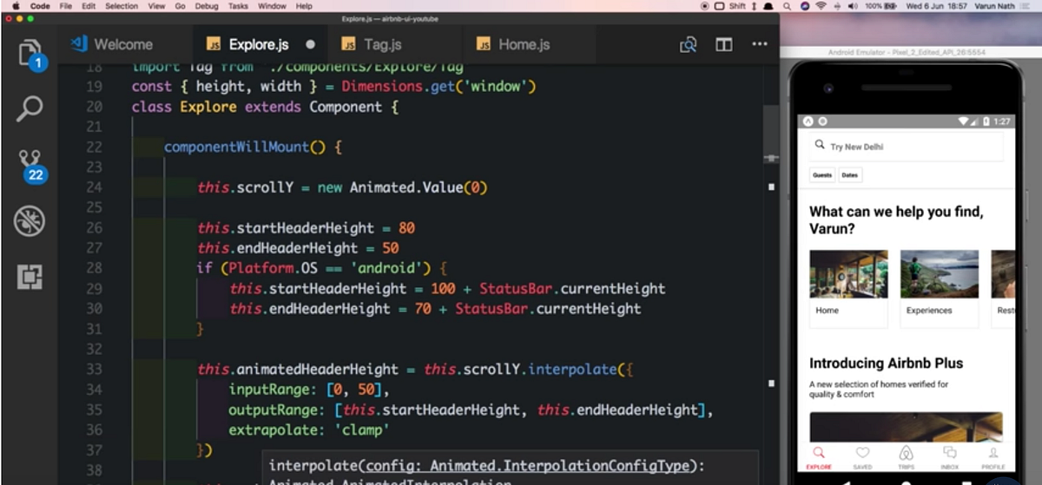Open the View menu
1042x485 pixels.
coord(156,6)
